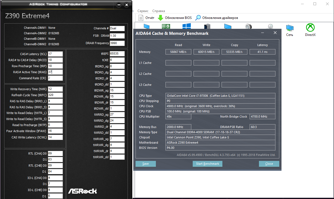Open the green motherboard icon in AIDA64
The image size is (334, 199).
(166, 26)
